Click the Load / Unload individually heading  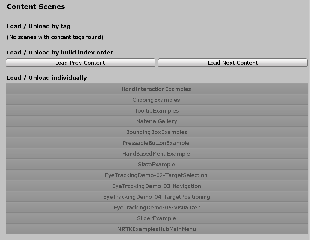[47, 78]
